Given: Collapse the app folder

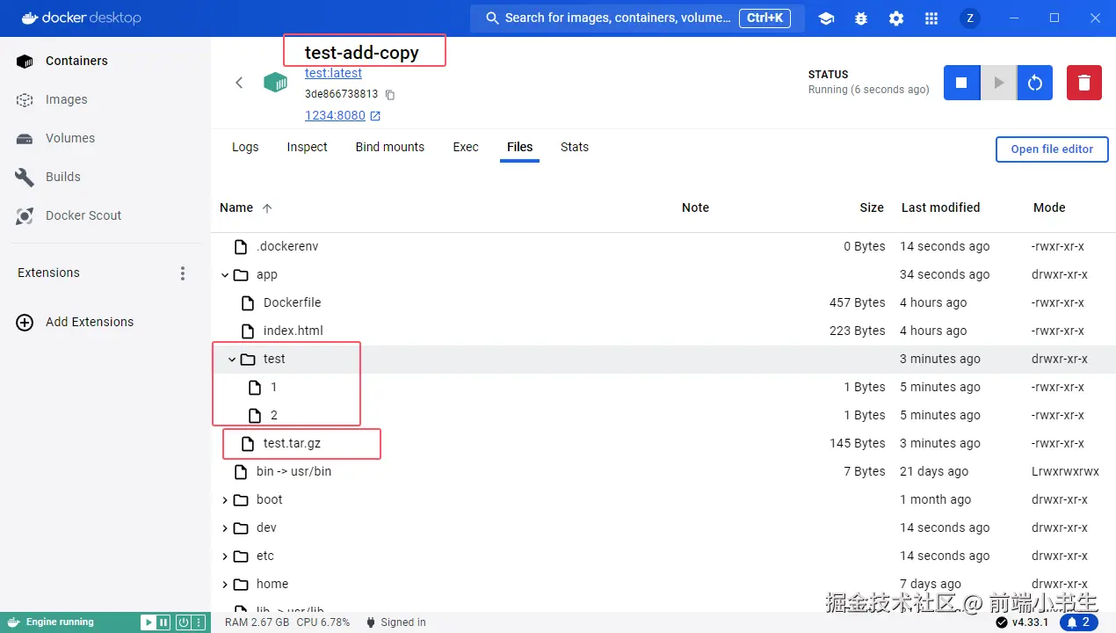Looking at the screenshot, I should (225, 274).
